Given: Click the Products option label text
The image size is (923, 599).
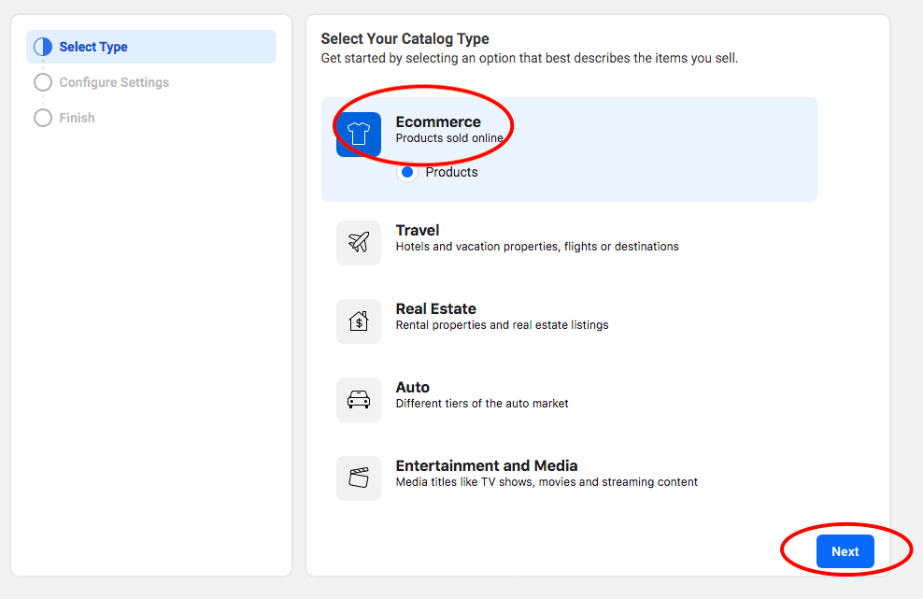Looking at the screenshot, I should 451,172.
